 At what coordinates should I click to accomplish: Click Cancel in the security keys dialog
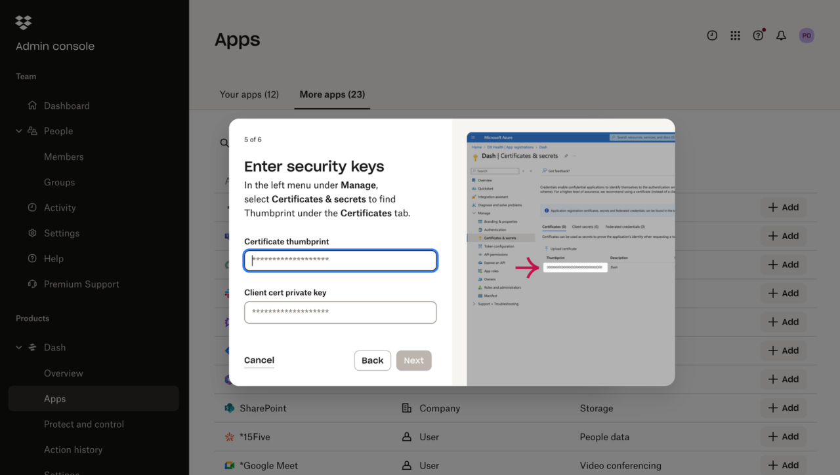pos(259,360)
